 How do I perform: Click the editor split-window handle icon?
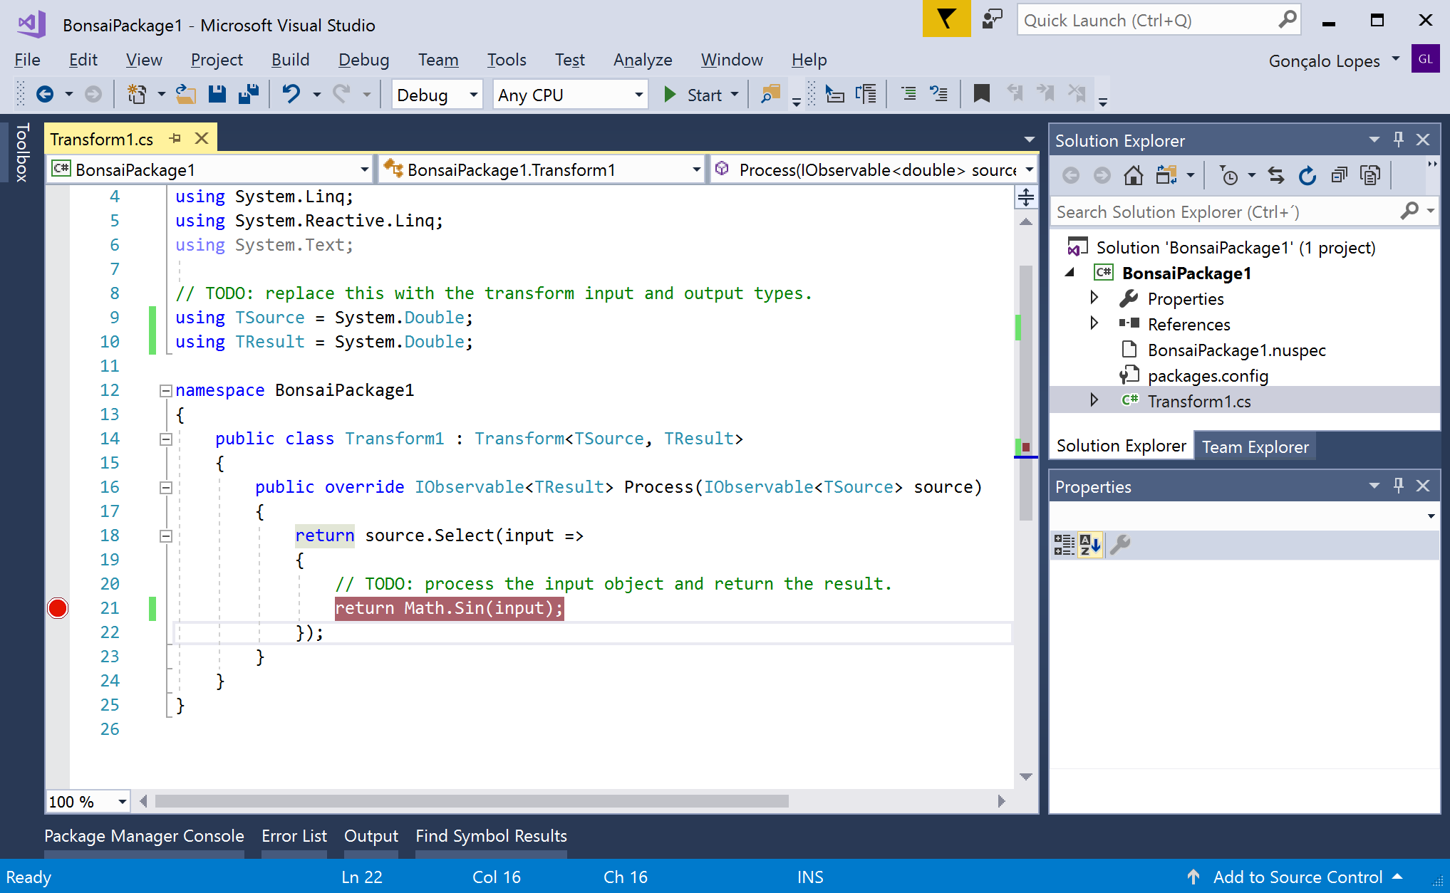[x=1026, y=197]
